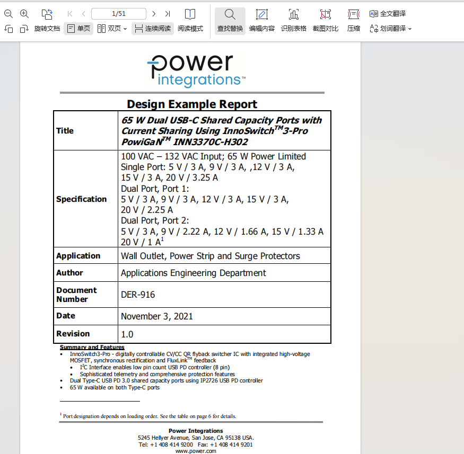The width and height of the screenshot is (464, 454).
Task: Switch to Double Page (双页) view
Action: [109, 29]
